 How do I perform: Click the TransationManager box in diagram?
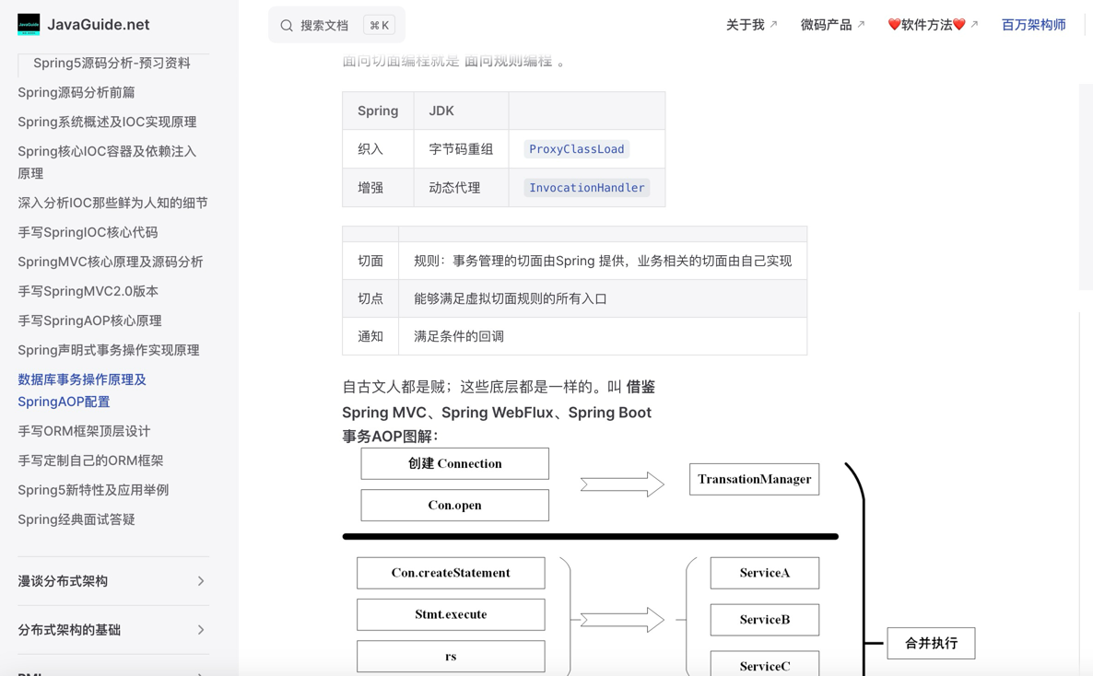coord(754,479)
